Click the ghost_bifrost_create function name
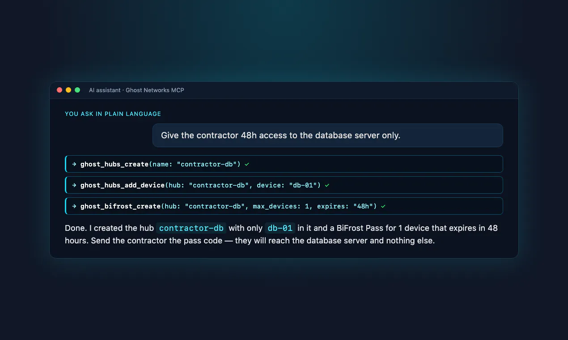 click(120, 206)
